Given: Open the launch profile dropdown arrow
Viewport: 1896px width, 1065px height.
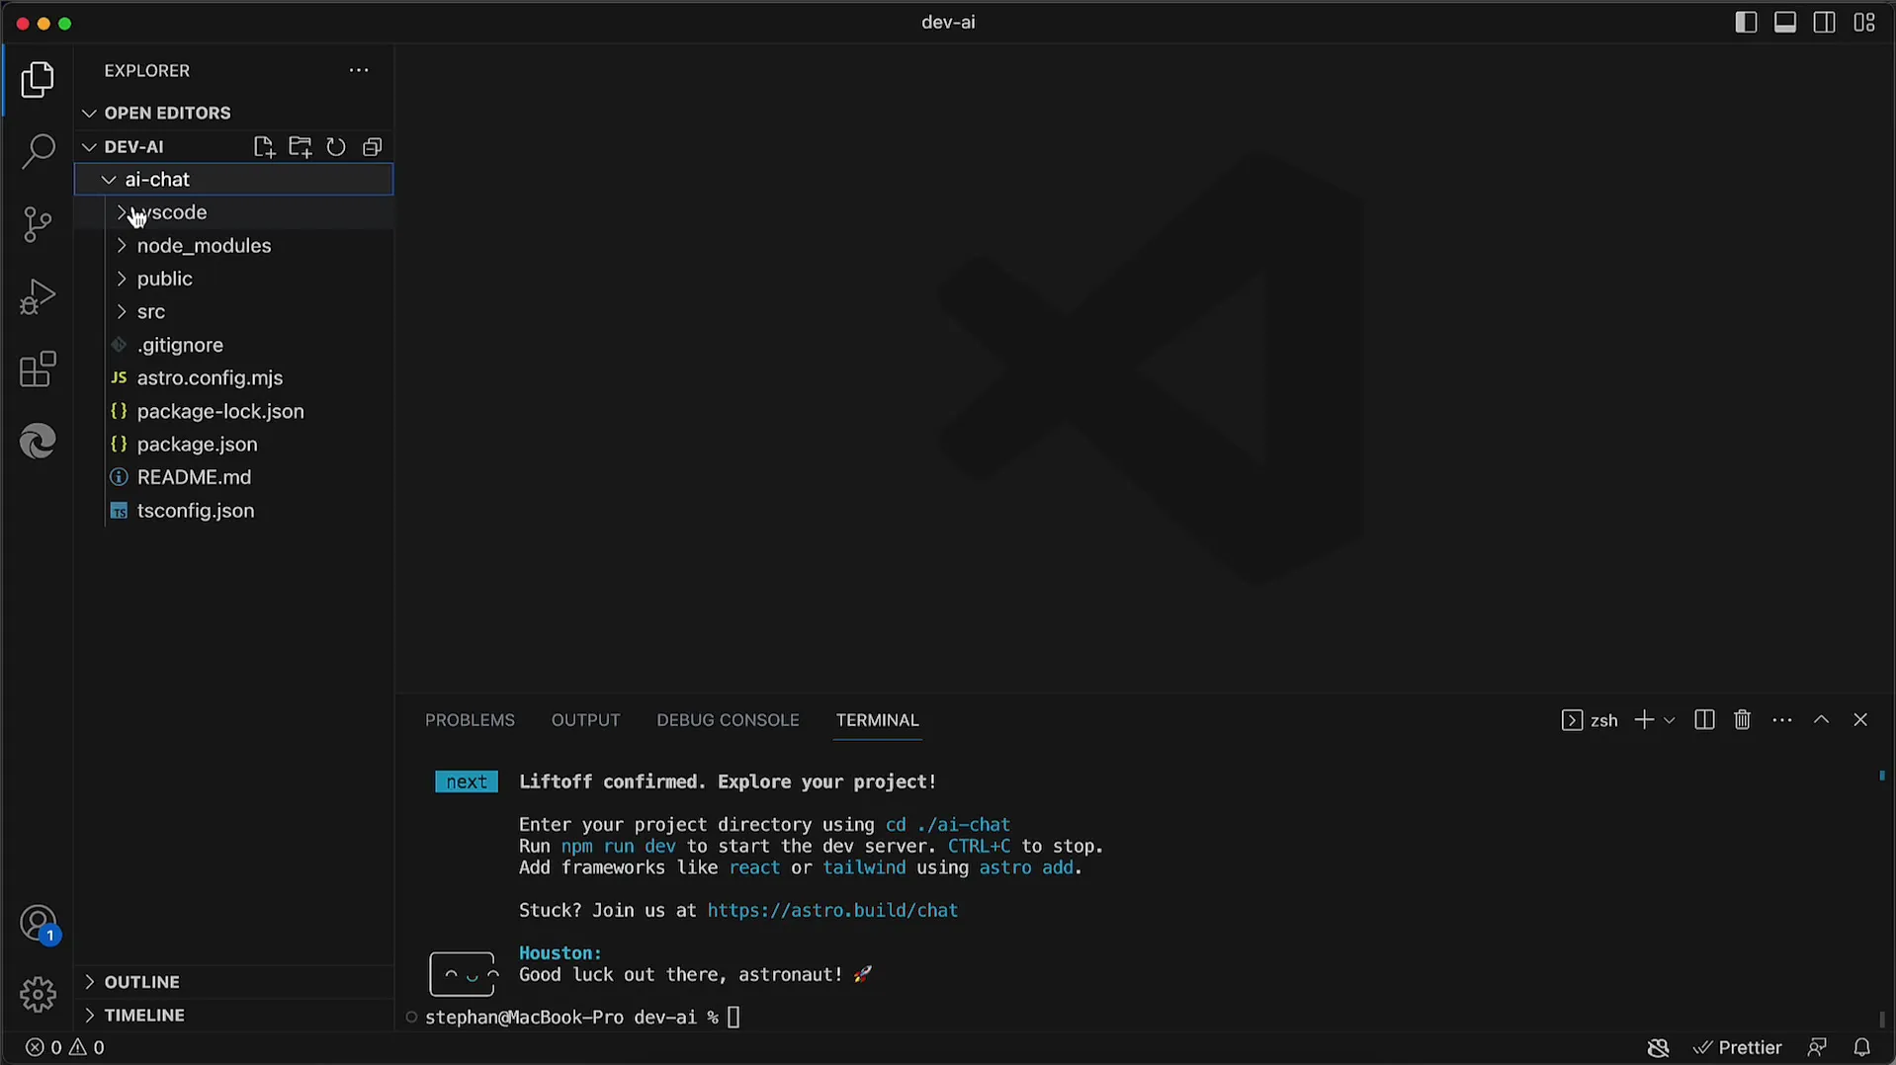Looking at the screenshot, I should click(1670, 721).
